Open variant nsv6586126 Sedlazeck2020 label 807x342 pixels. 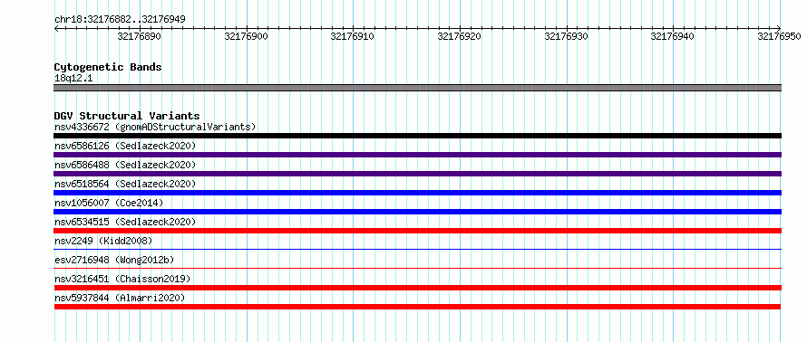point(125,146)
